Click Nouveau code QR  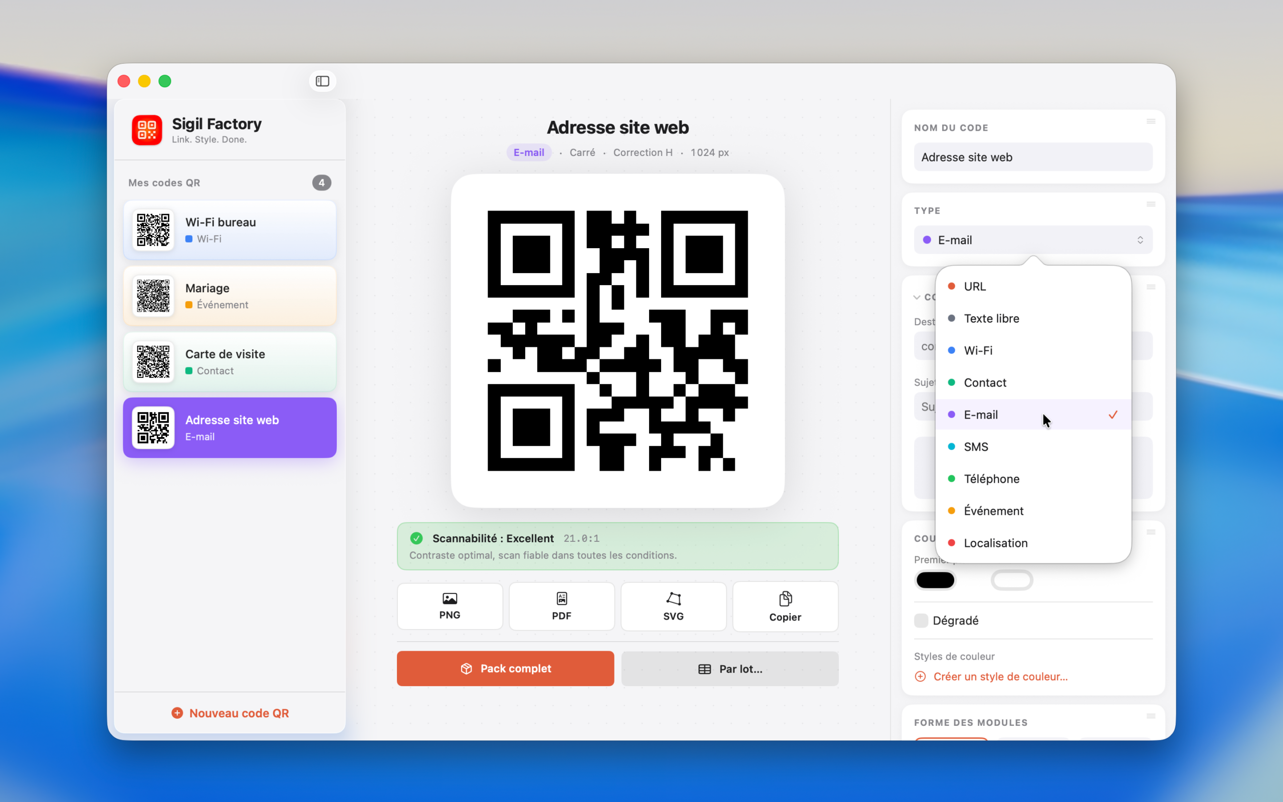pos(230,713)
